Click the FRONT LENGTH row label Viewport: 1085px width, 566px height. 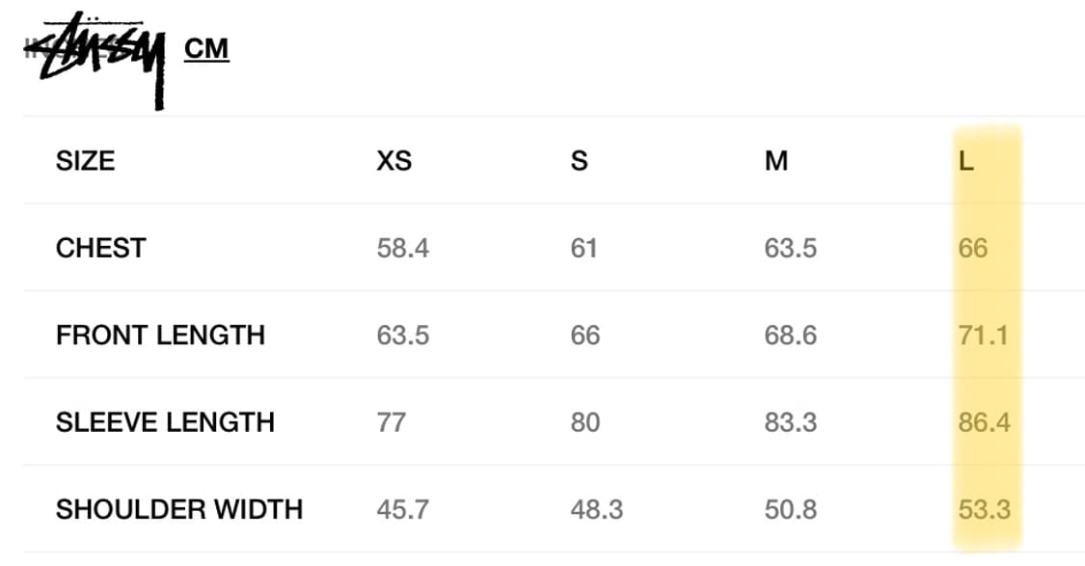(x=160, y=335)
